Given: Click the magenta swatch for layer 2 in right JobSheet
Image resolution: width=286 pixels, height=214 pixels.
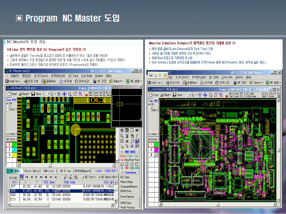Looking at the screenshot, I should coord(156,149).
